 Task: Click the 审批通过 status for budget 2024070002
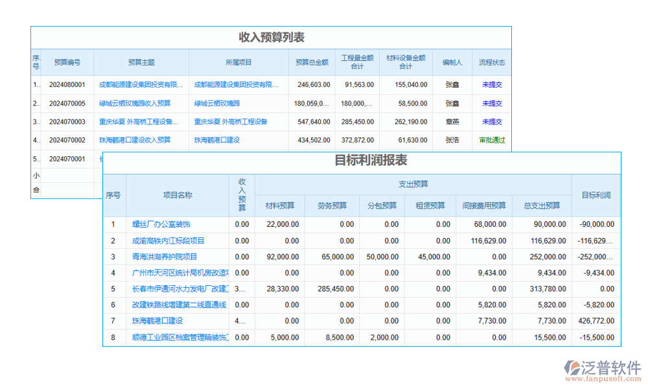(x=491, y=140)
